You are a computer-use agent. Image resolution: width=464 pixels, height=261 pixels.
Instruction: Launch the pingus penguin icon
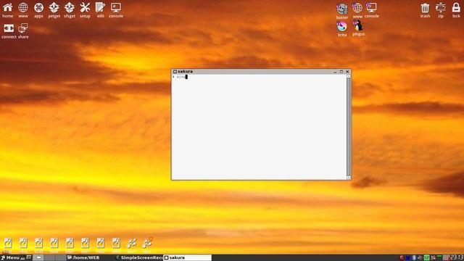point(358,28)
